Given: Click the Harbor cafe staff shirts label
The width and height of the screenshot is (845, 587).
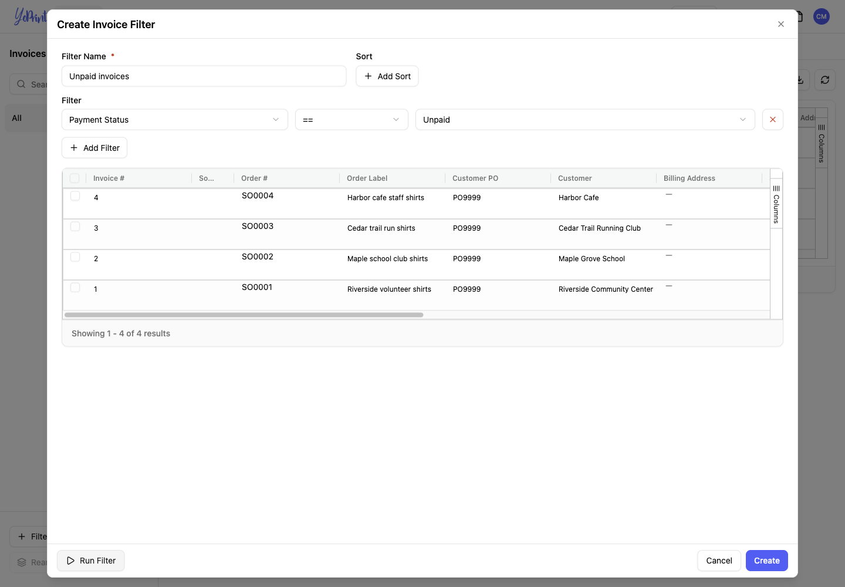Looking at the screenshot, I should 386,198.
